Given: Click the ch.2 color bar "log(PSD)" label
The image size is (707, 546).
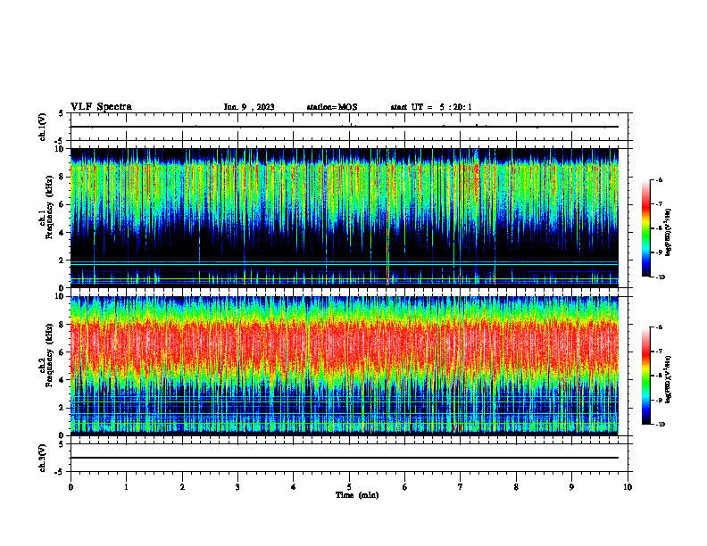Looking at the screenshot, I should pos(669,380).
